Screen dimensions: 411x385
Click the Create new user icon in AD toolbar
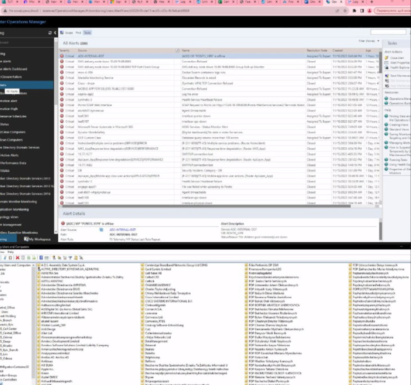pos(54,258)
